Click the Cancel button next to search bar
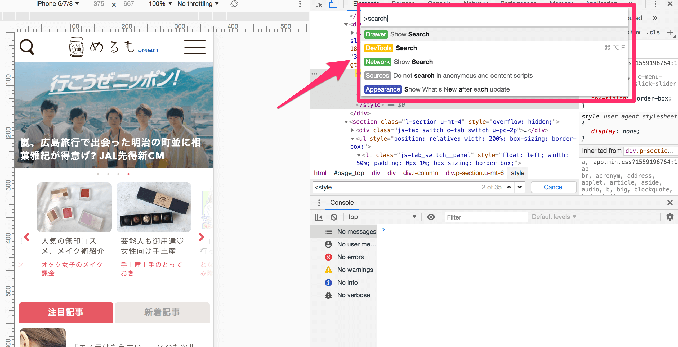678x347 pixels. [553, 187]
